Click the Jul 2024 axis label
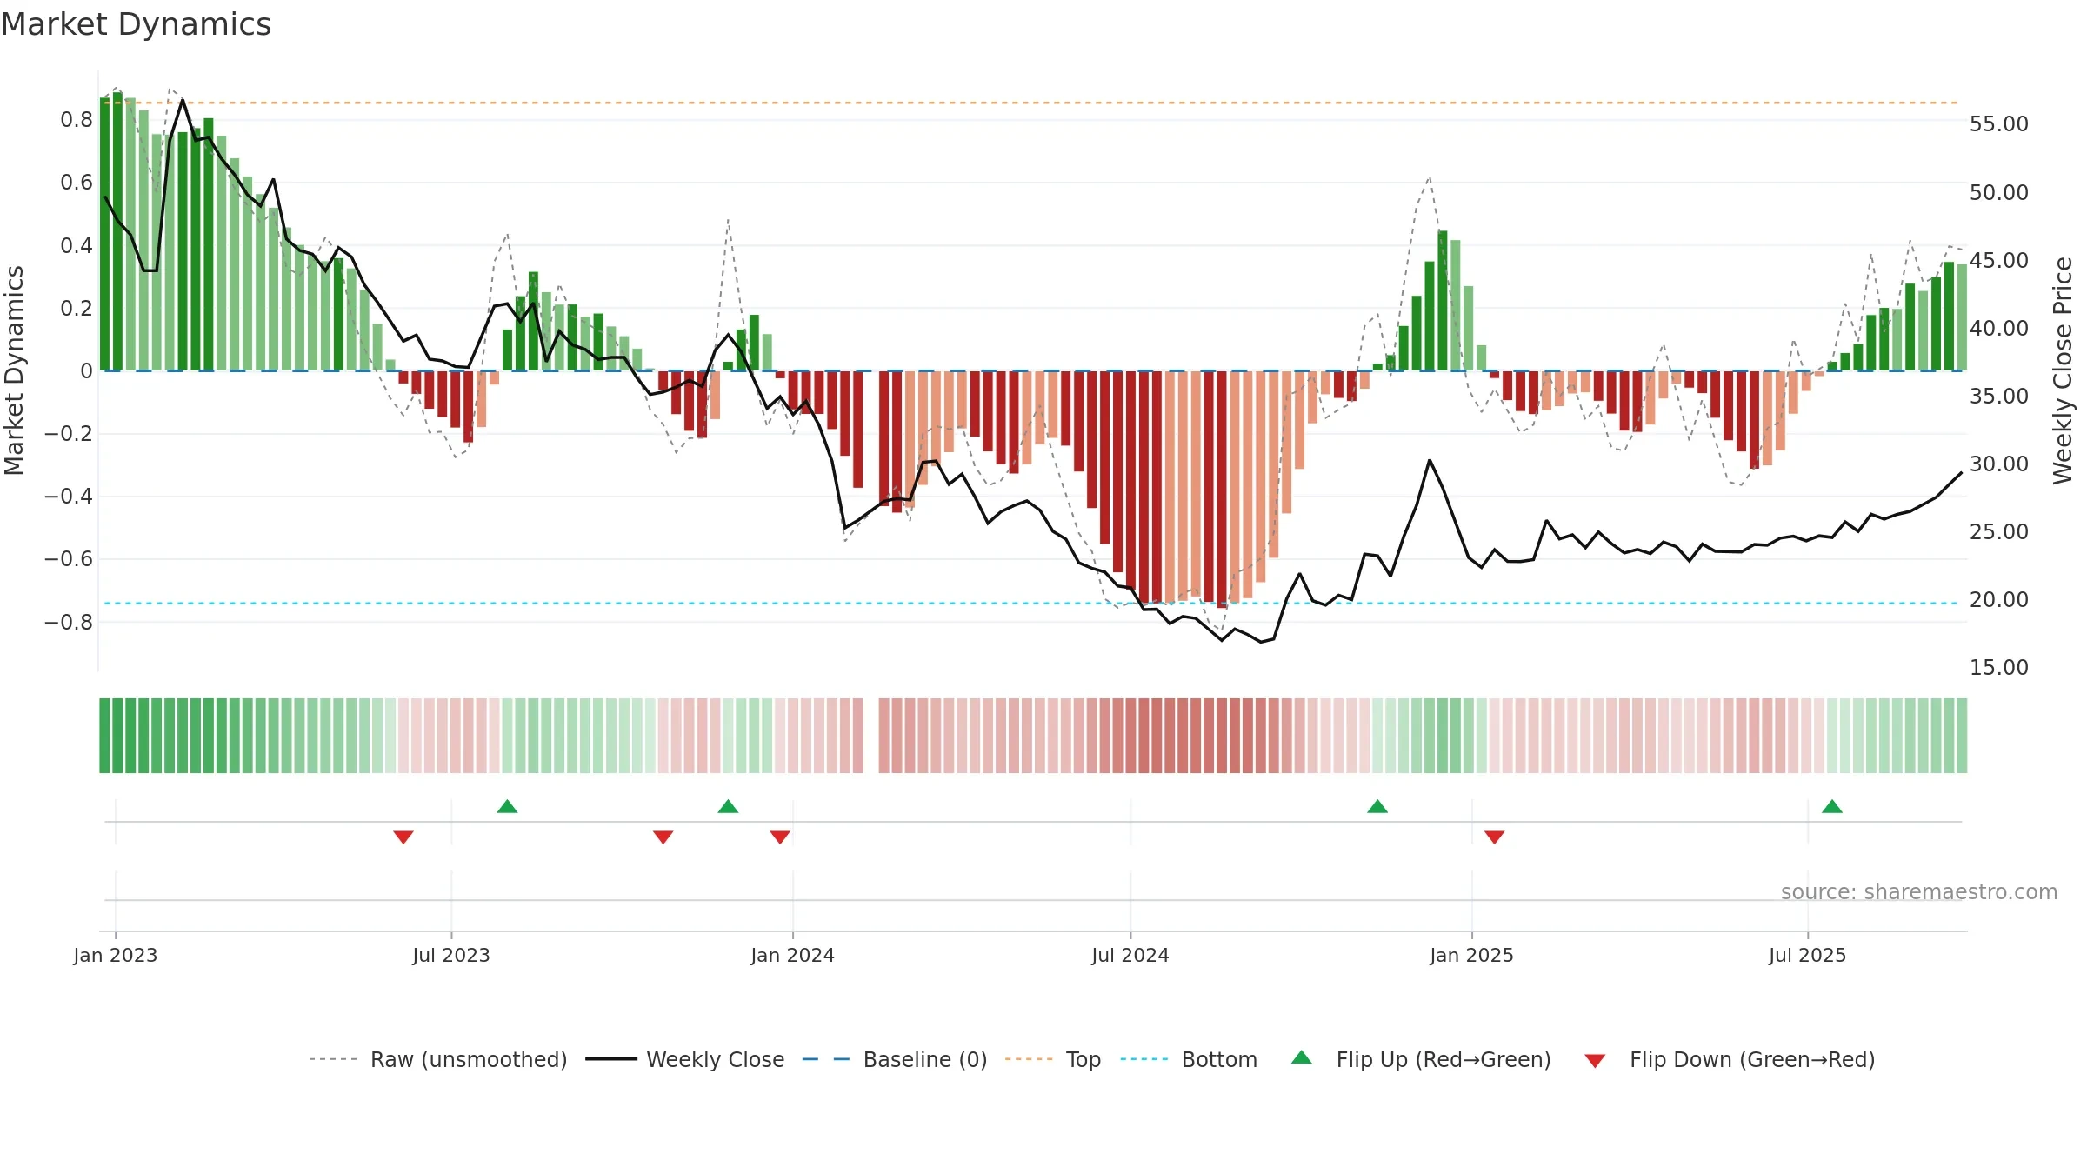Viewport: 2087px width, 1174px height. click(1130, 955)
